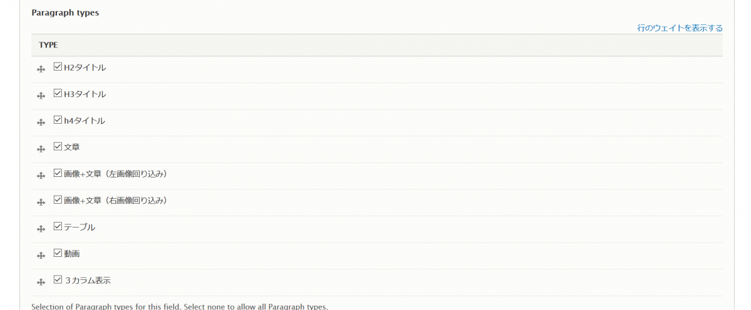Uncheck the 動画 checkbox
751x310 pixels.
(x=58, y=252)
